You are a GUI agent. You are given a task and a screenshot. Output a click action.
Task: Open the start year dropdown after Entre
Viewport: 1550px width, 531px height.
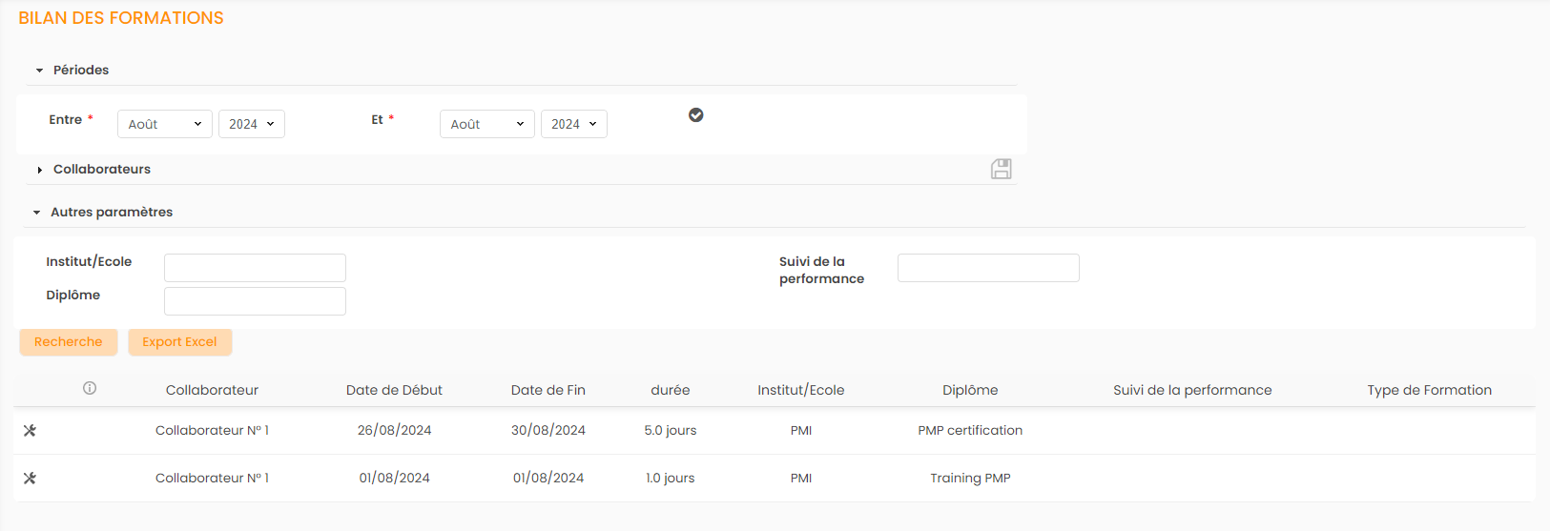(x=252, y=124)
